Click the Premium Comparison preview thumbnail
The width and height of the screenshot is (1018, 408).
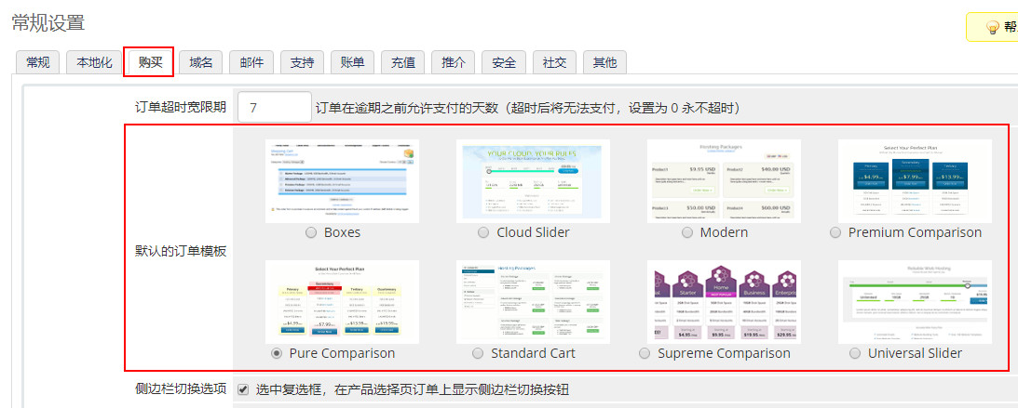pos(915,181)
